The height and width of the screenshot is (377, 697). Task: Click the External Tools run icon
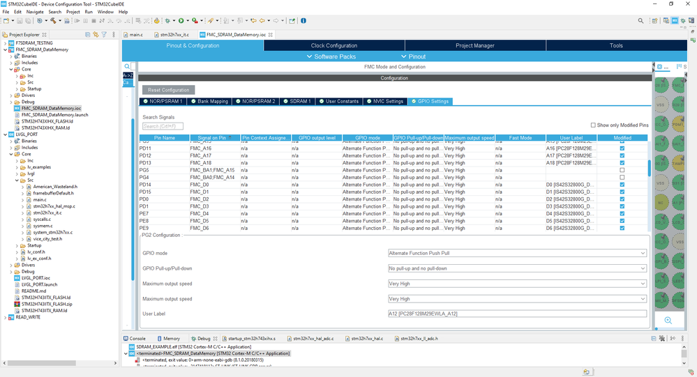pyautogui.click(x=195, y=20)
